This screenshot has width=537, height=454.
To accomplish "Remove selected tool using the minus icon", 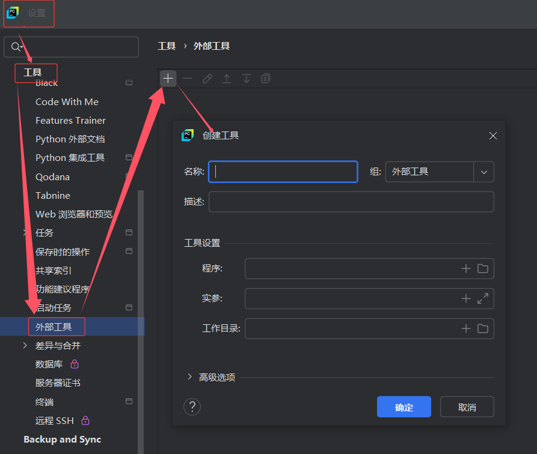I will coord(187,78).
